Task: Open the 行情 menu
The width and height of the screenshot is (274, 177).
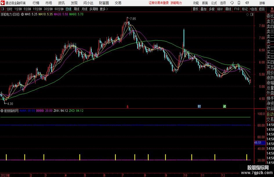Action: [x=36, y=3]
